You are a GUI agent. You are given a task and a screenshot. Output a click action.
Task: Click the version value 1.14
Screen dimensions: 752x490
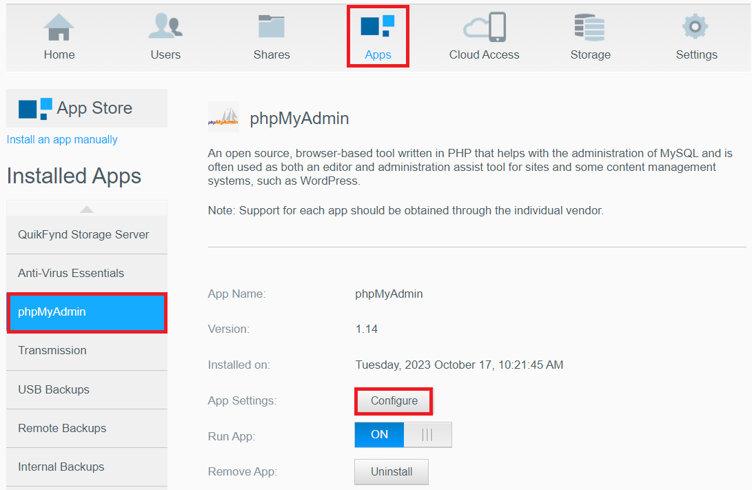coord(367,329)
